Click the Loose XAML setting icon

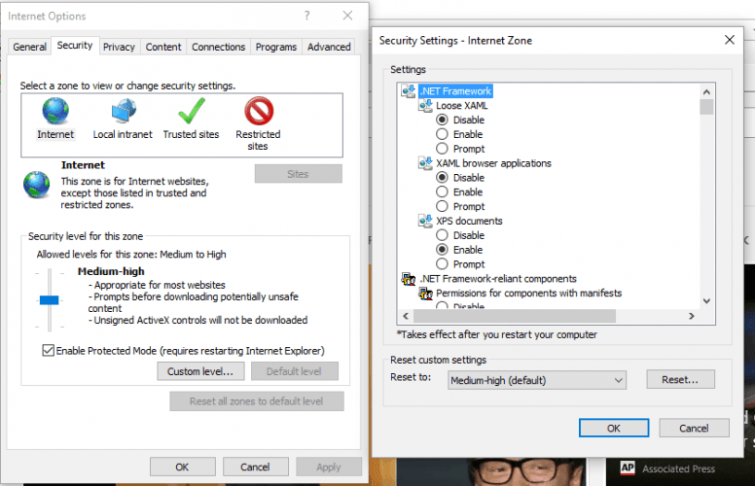(x=425, y=105)
